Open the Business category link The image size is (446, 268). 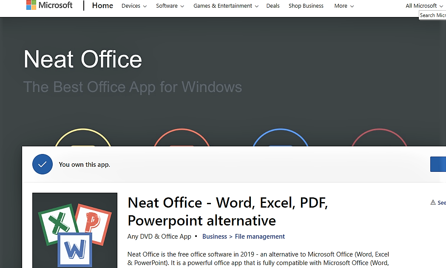214,237
